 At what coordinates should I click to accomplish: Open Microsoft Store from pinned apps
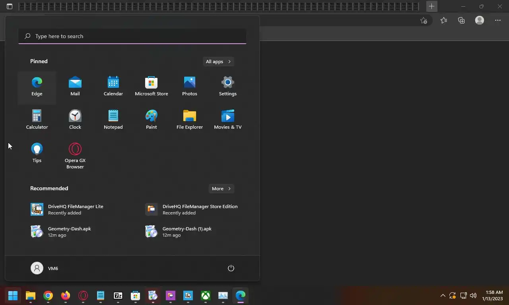[x=152, y=87]
